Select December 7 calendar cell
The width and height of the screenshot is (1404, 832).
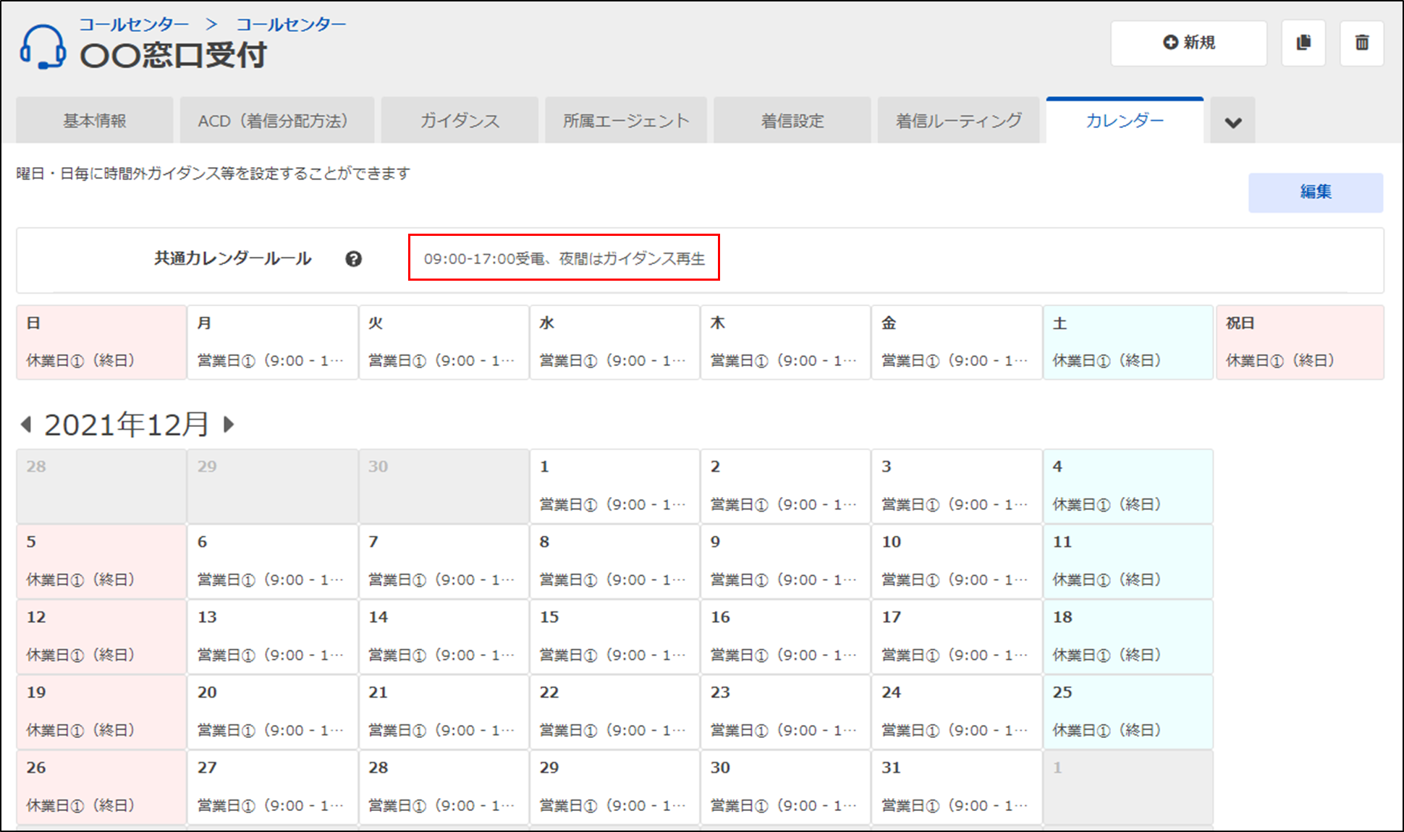444,561
